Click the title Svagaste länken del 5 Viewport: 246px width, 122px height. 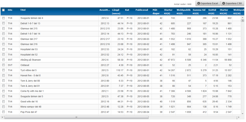(32, 96)
